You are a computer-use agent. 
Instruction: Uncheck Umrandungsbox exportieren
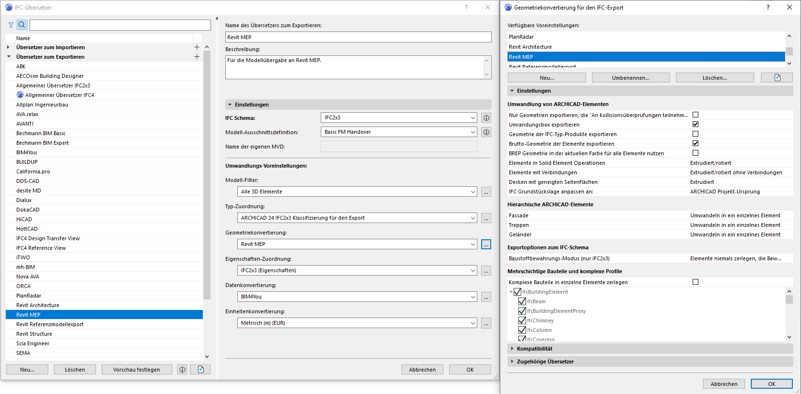click(696, 124)
